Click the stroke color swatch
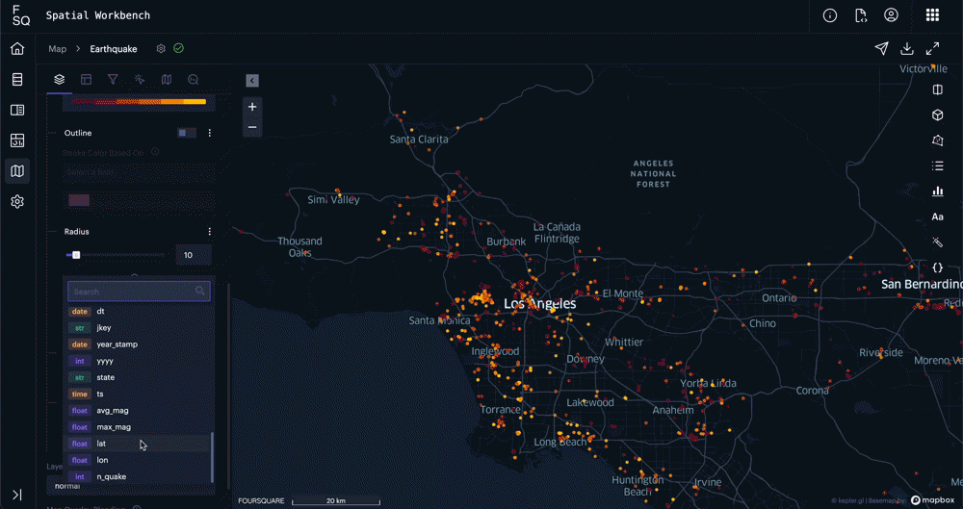This screenshot has width=963, height=509. point(79,200)
